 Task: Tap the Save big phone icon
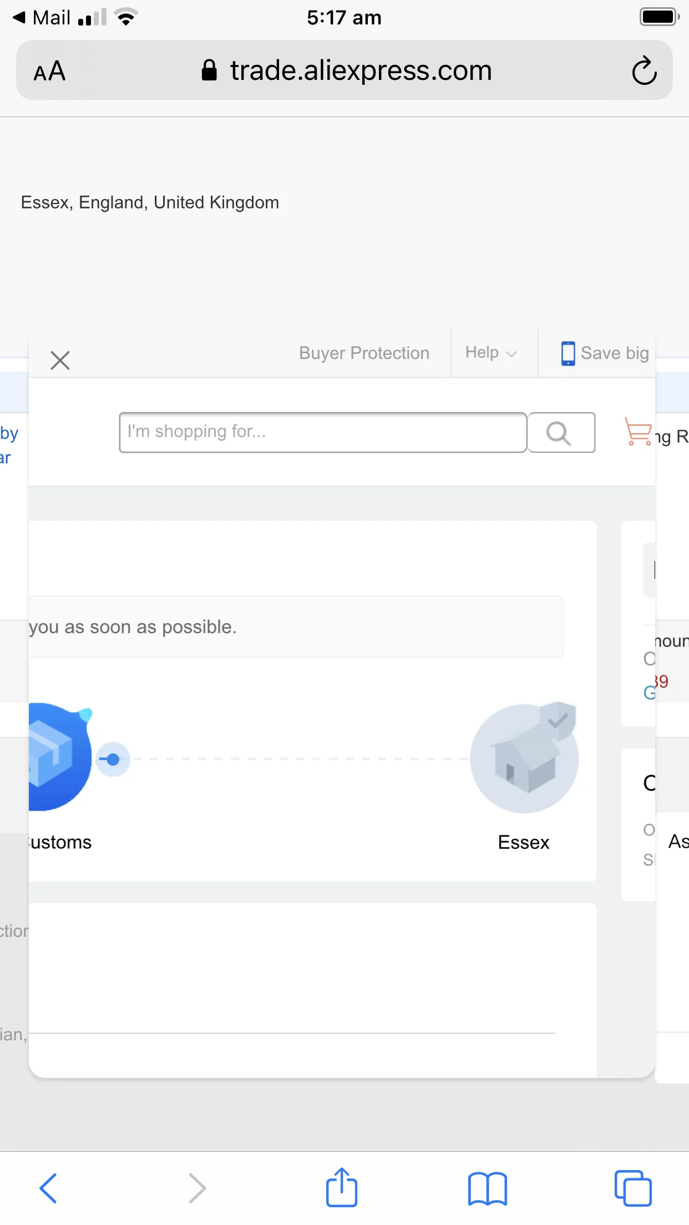[568, 353]
